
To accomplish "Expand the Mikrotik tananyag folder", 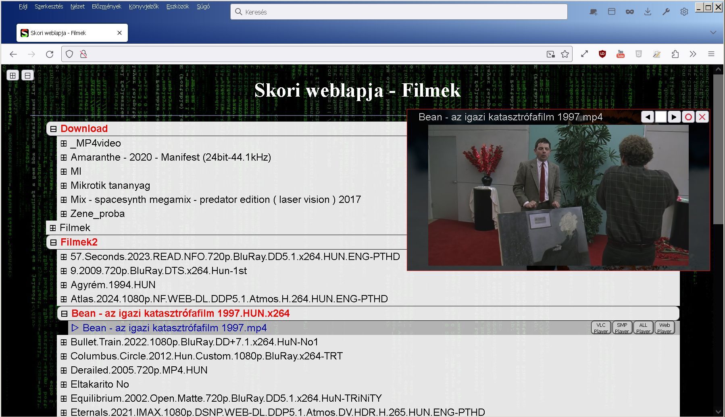I will click(x=64, y=186).
